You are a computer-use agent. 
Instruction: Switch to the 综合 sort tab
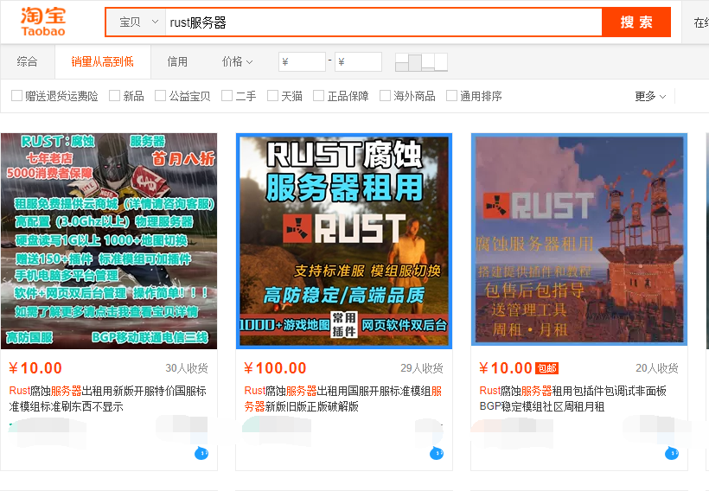click(x=27, y=61)
